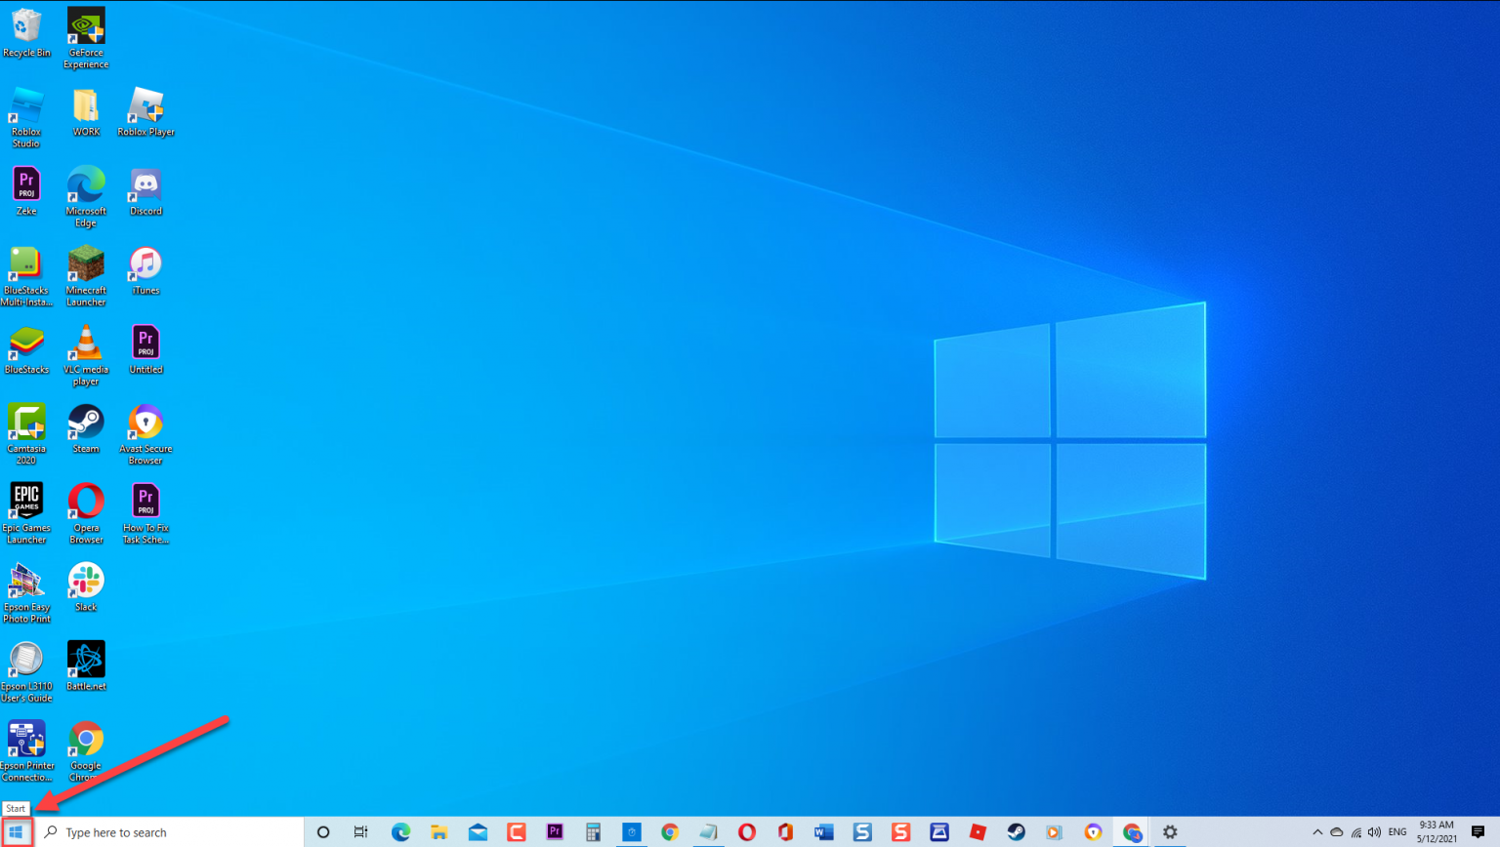Open Settings gear on the taskbar
The width and height of the screenshot is (1500, 847).
[1170, 832]
